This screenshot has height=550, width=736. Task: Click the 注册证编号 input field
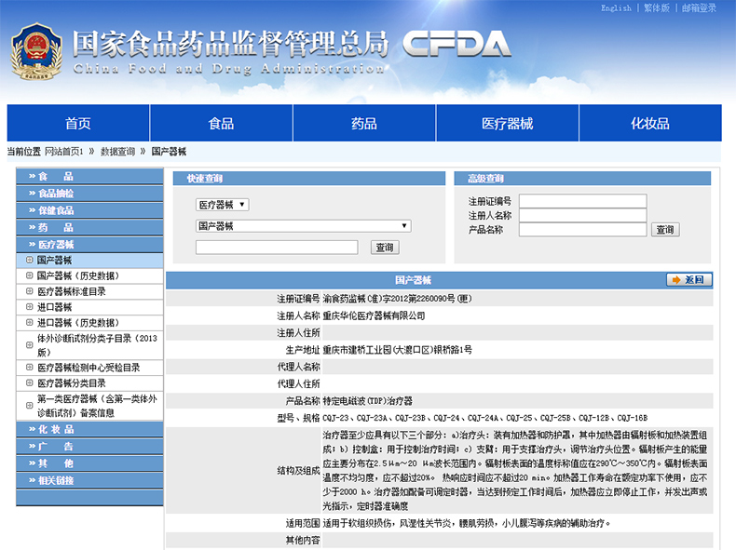point(582,201)
